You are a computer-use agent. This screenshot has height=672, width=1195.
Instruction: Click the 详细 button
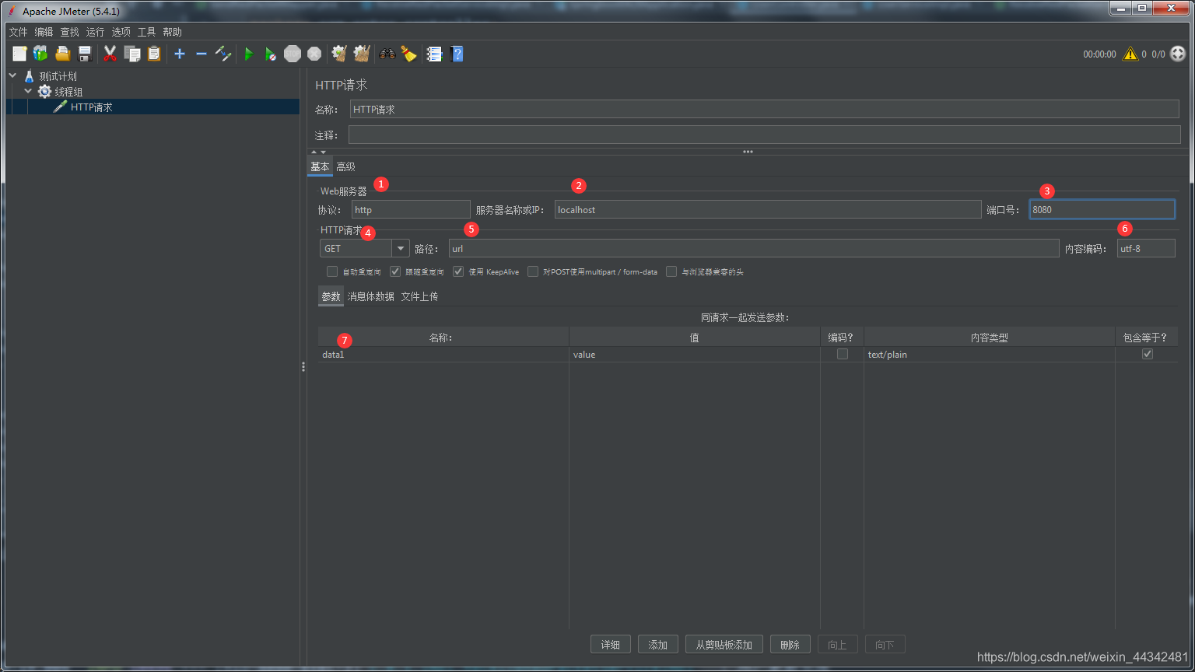tap(611, 645)
